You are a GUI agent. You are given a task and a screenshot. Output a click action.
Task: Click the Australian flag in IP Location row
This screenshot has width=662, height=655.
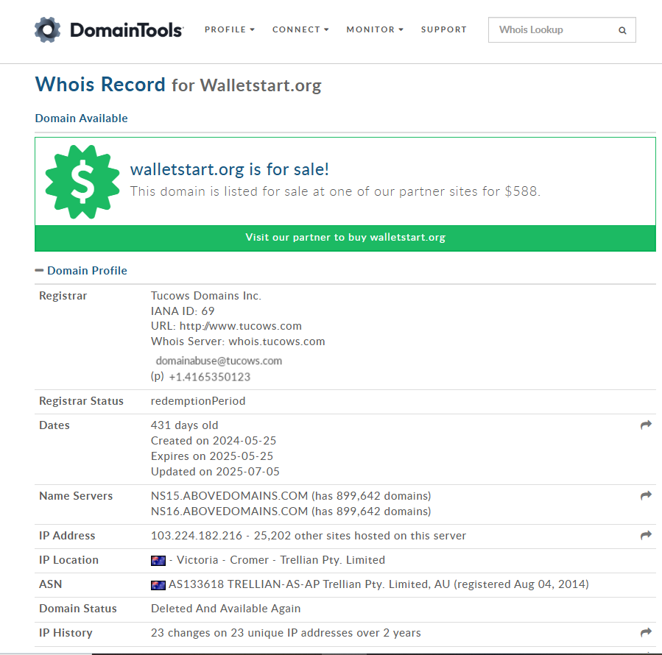(158, 561)
